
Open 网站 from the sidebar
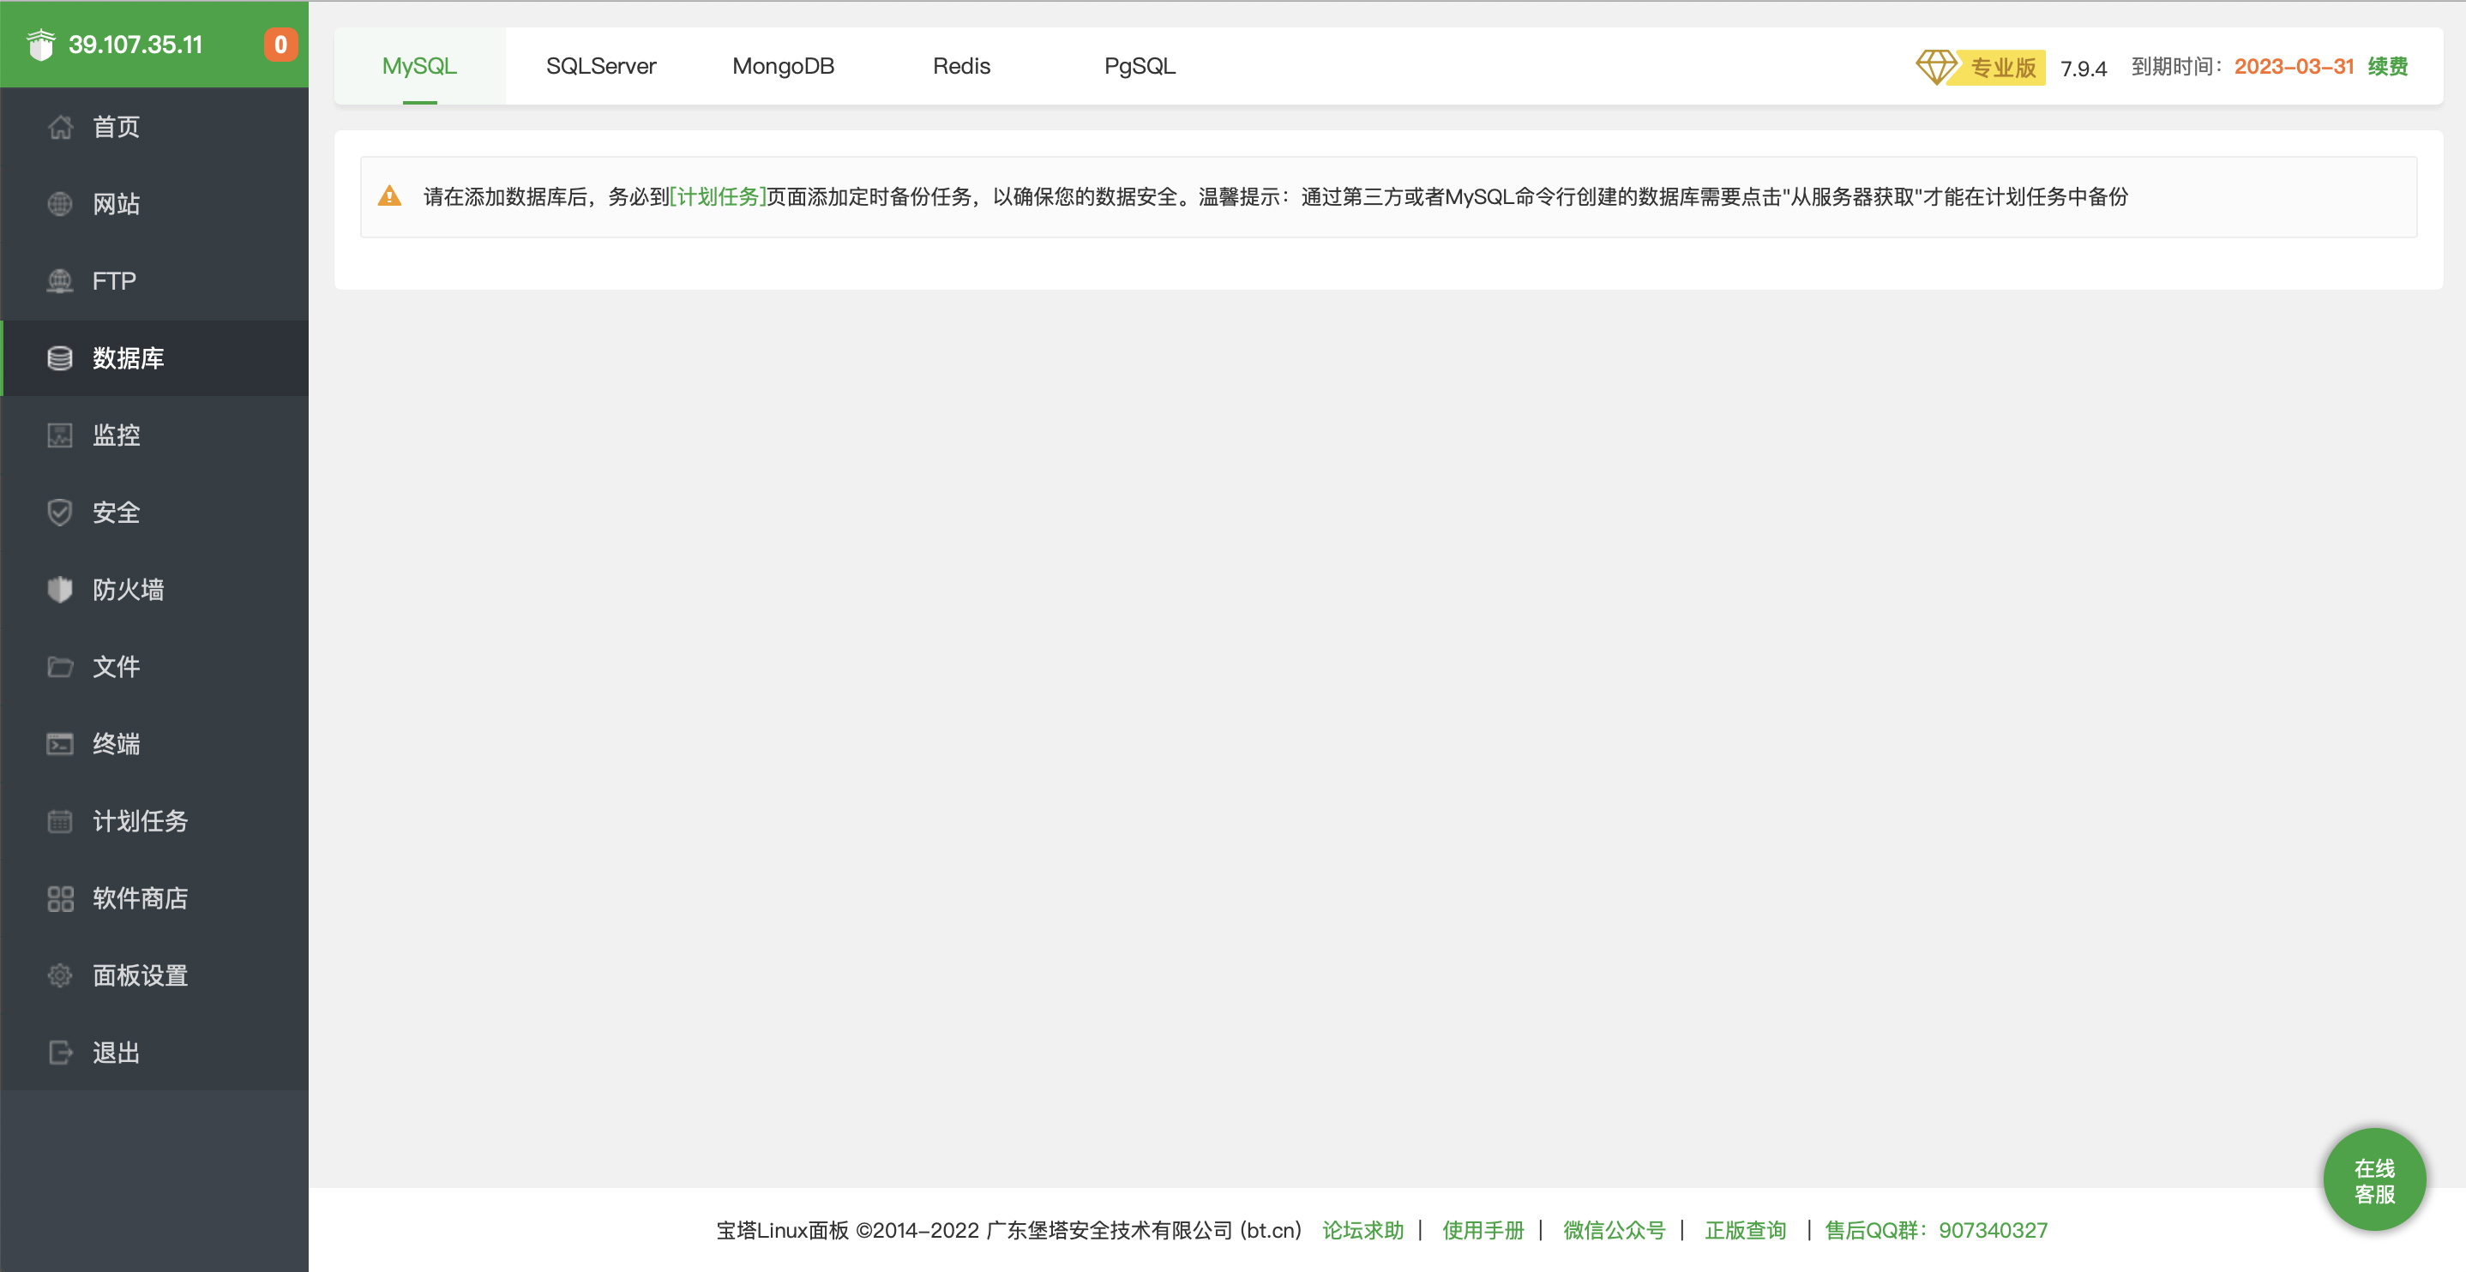pos(116,204)
